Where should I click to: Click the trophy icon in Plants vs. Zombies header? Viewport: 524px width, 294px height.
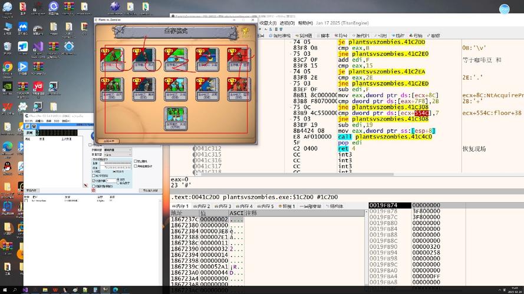[246, 32]
